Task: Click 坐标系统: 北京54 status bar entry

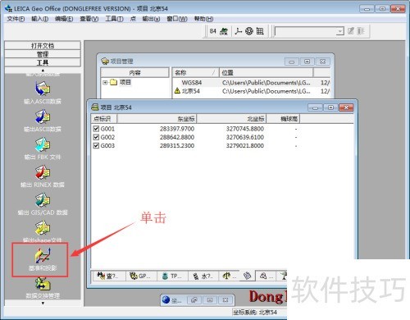Action: click(x=255, y=312)
